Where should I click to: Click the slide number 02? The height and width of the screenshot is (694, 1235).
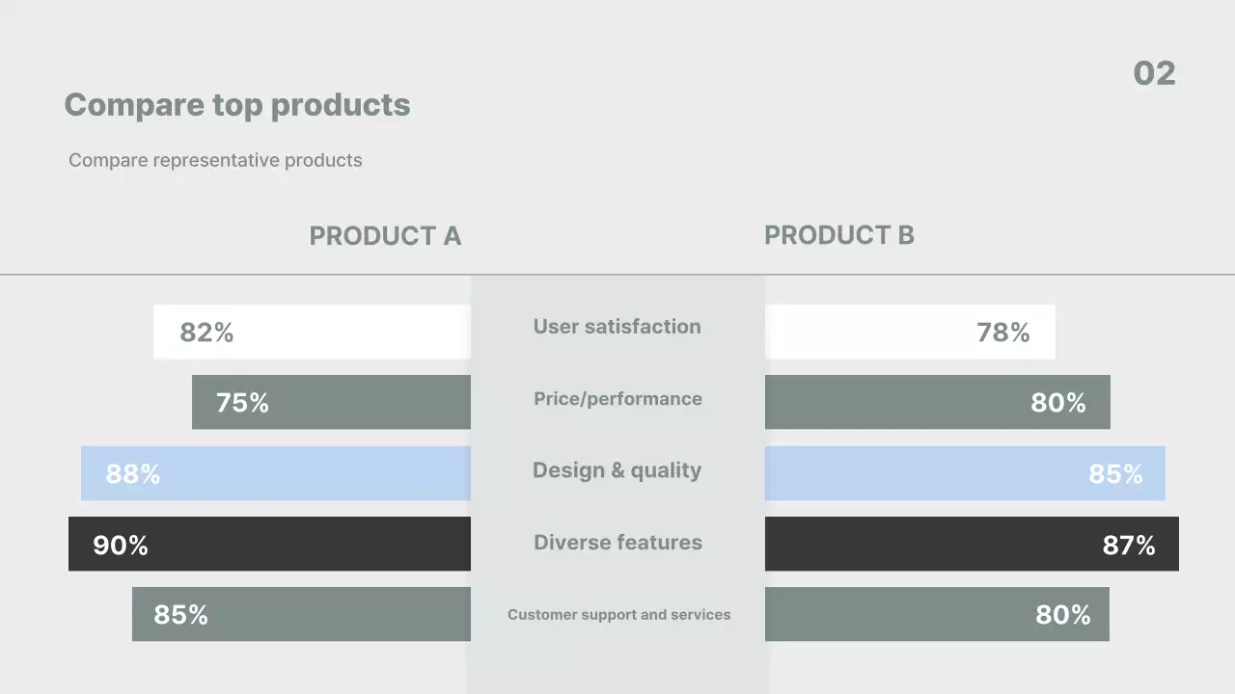click(x=1154, y=73)
